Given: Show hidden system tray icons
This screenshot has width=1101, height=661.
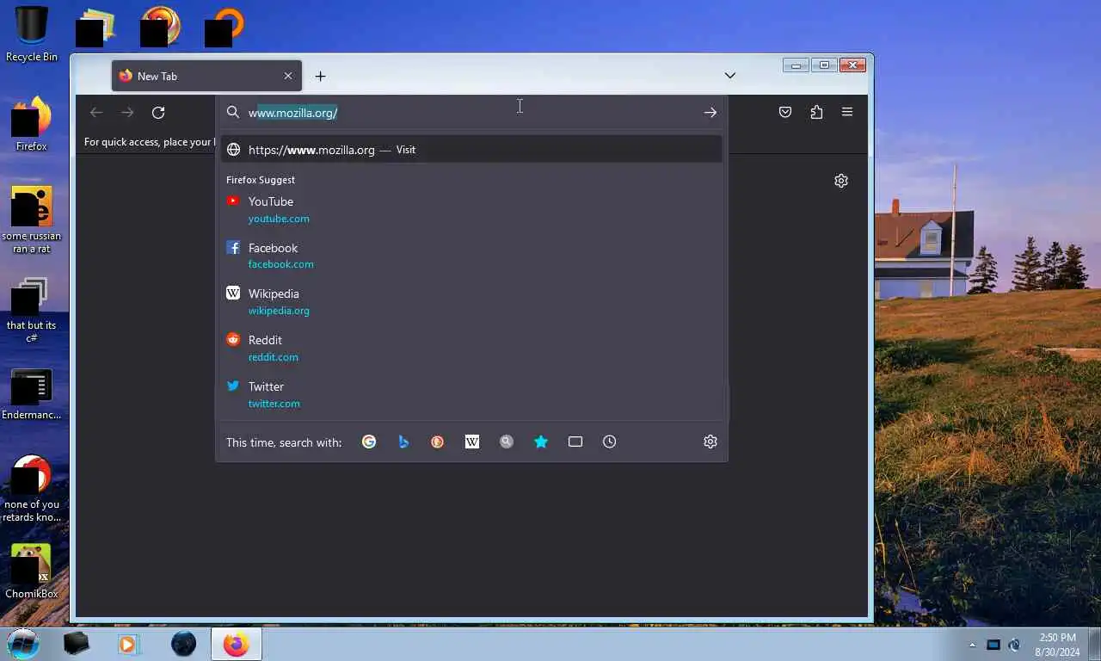Looking at the screenshot, I should tap(973, 645).
